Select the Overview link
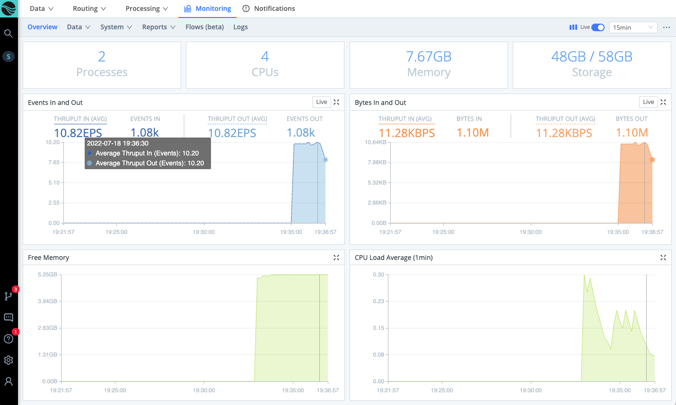Image resolution: width=676 pixels, height=405 pixels. 42,27
